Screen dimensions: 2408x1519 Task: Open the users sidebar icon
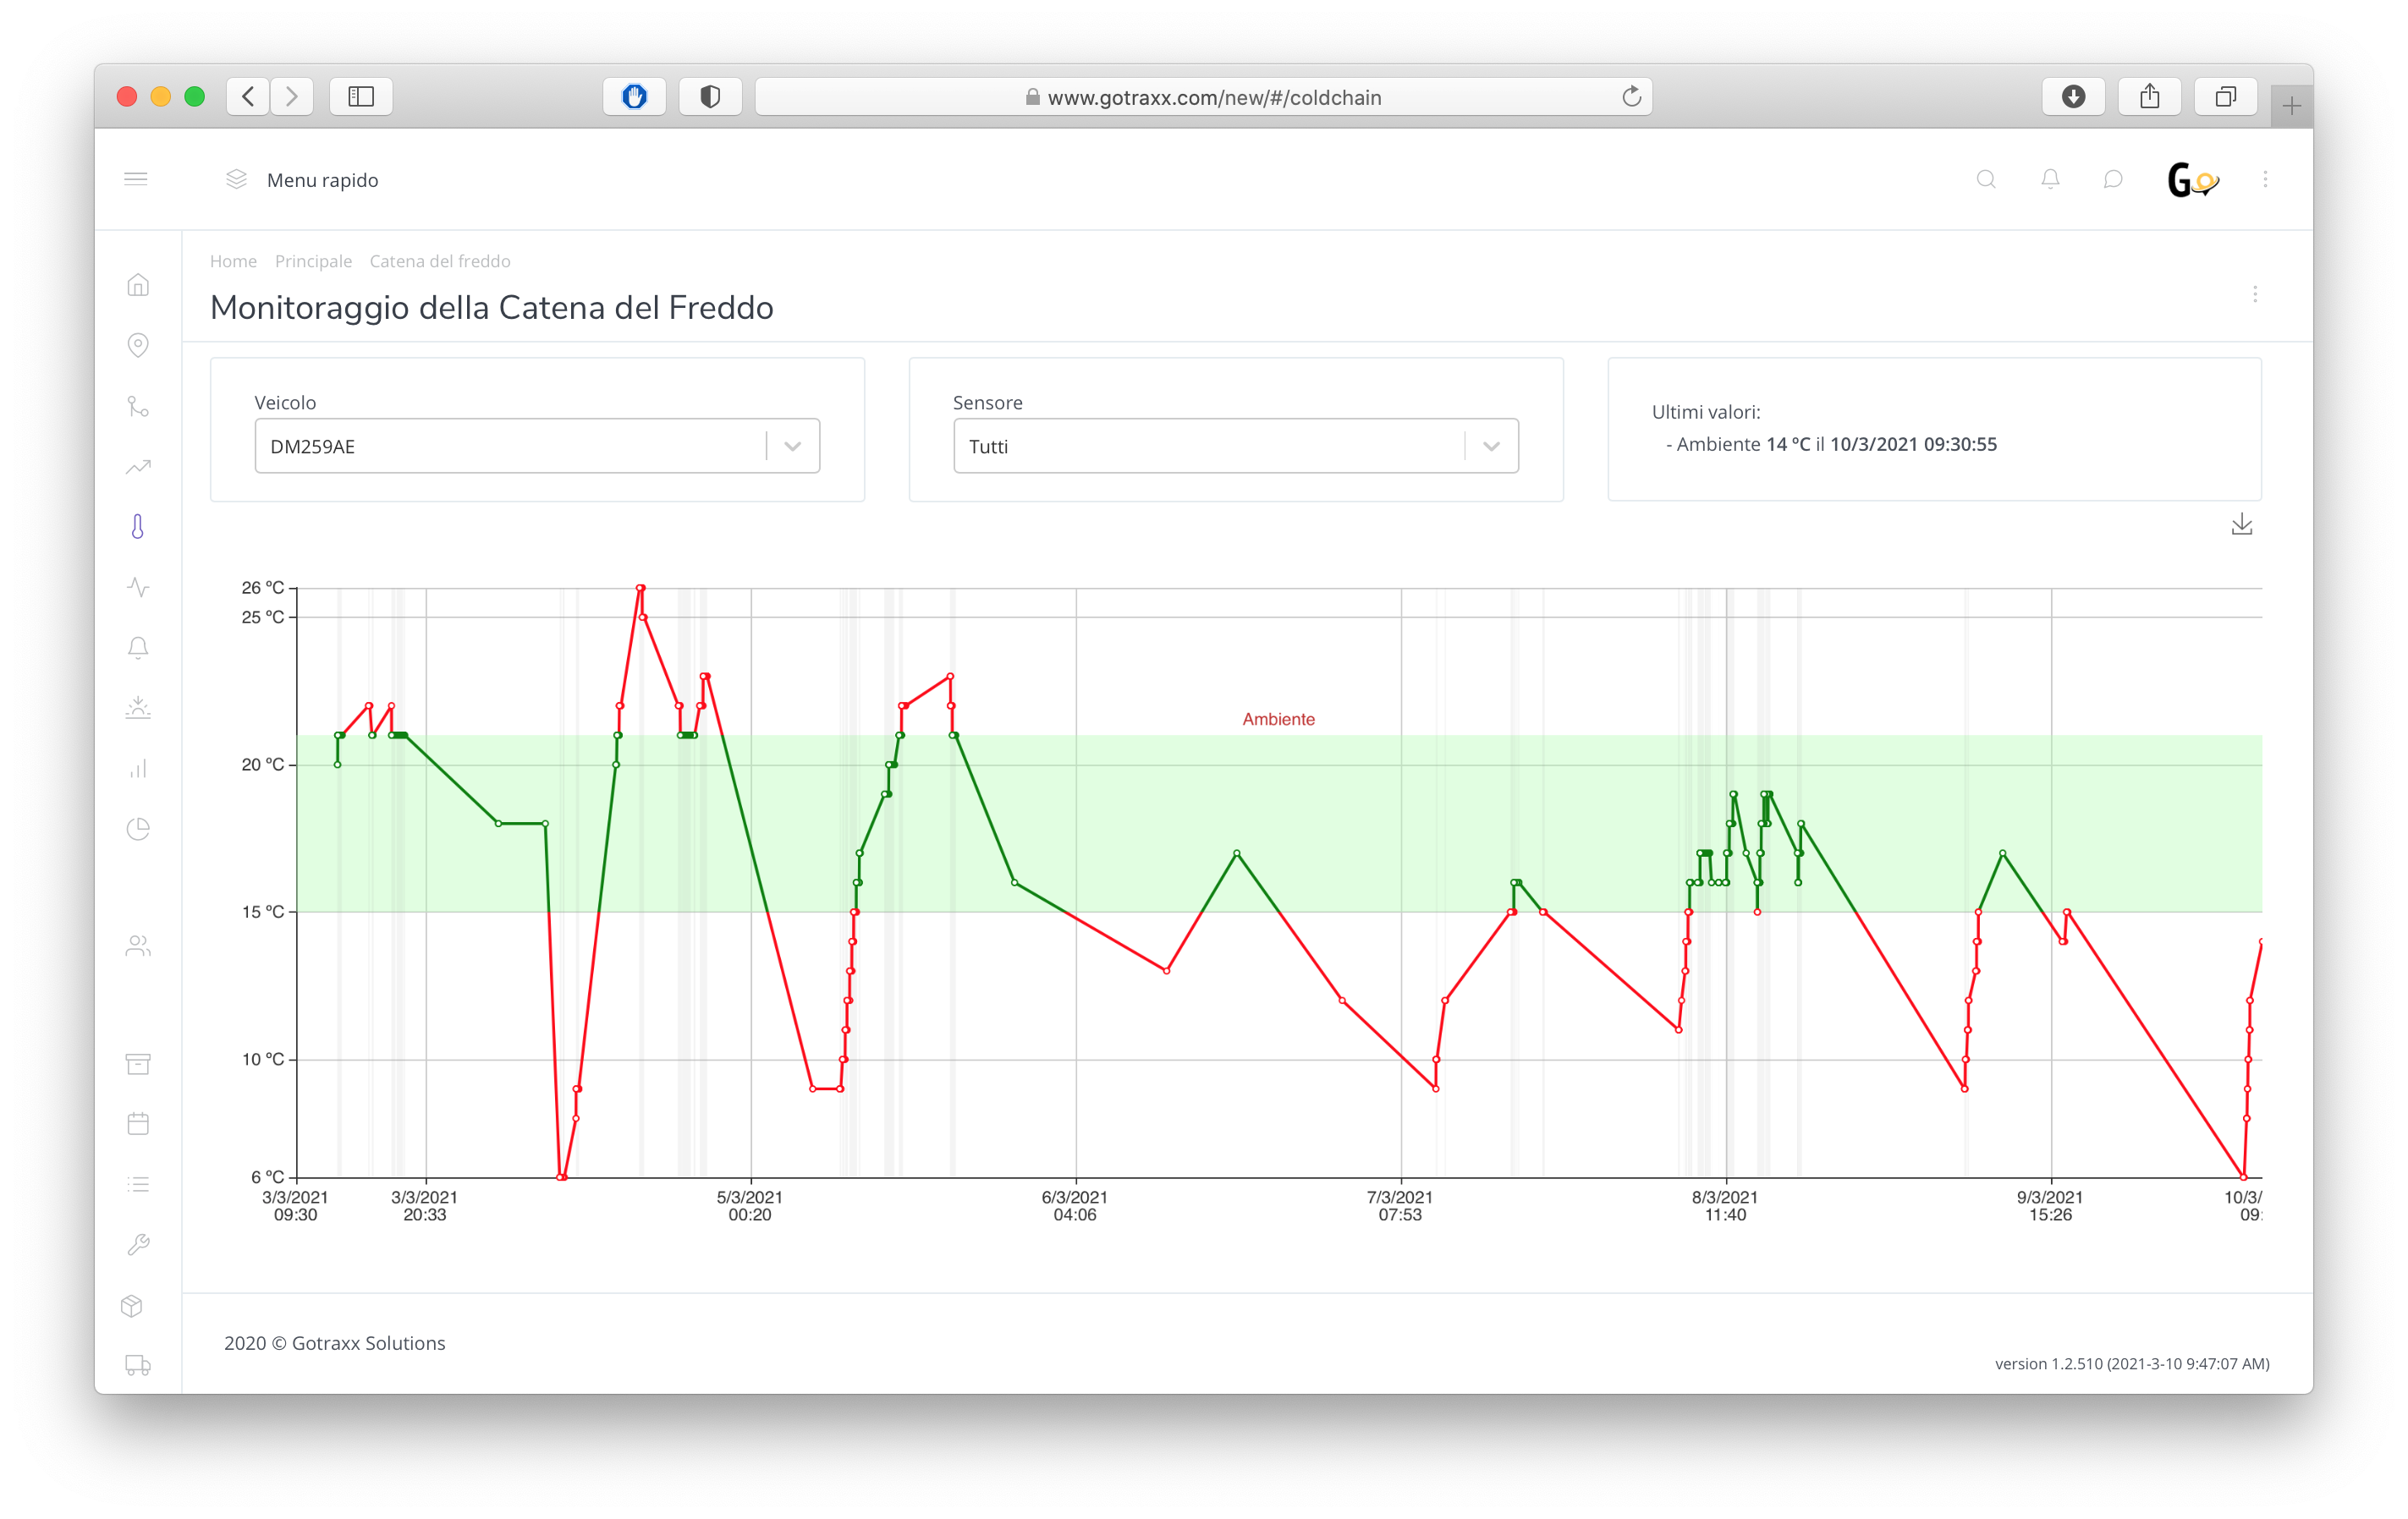138,946
